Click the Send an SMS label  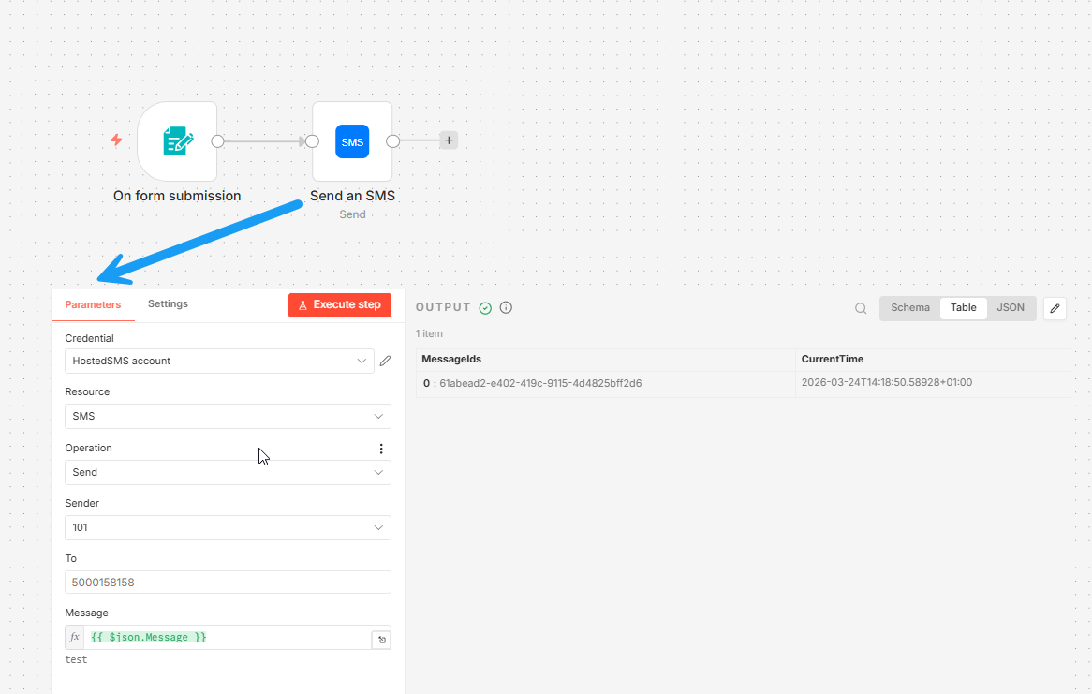(x=352, y=196)
